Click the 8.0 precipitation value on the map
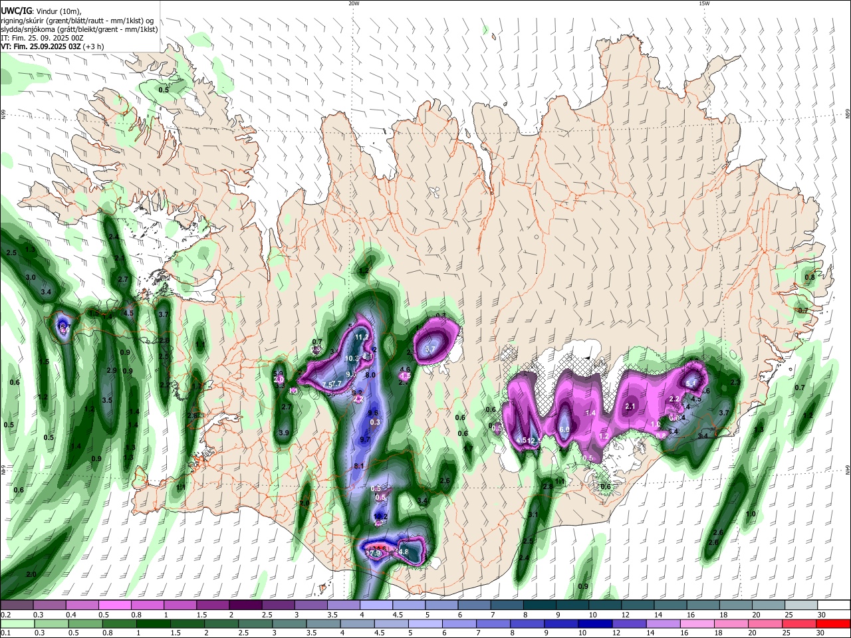The height and width of the screenshot is (638, 851). pyautogui.click(x=371, y=375)
